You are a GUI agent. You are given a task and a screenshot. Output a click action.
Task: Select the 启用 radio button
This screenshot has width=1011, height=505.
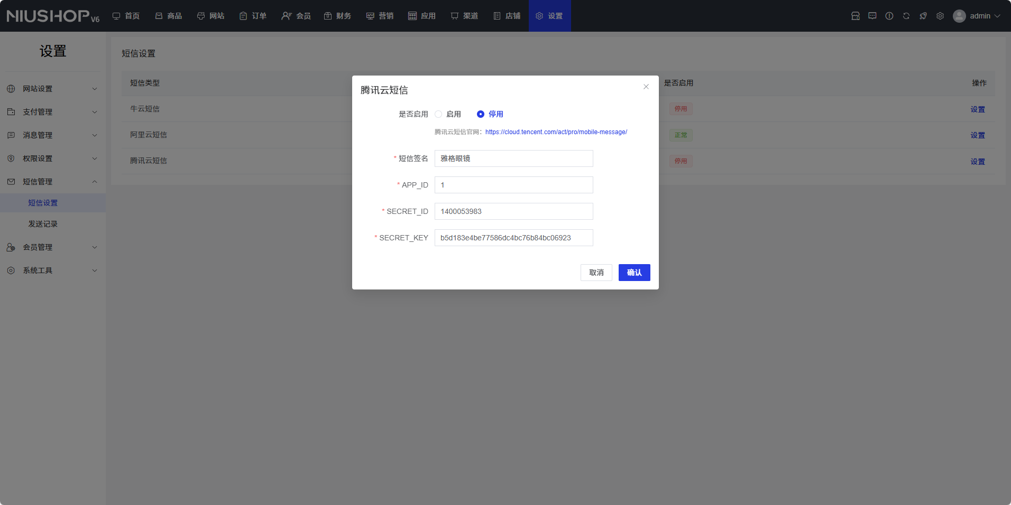coord(438,114)
